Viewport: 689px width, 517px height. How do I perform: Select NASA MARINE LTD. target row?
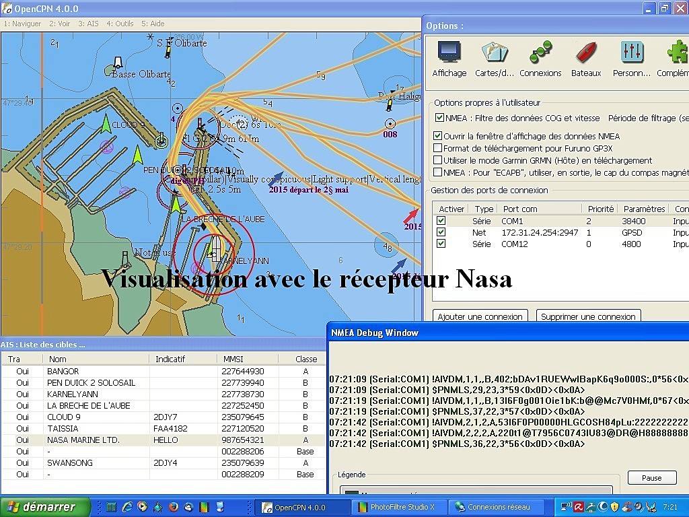coord(164,440)
